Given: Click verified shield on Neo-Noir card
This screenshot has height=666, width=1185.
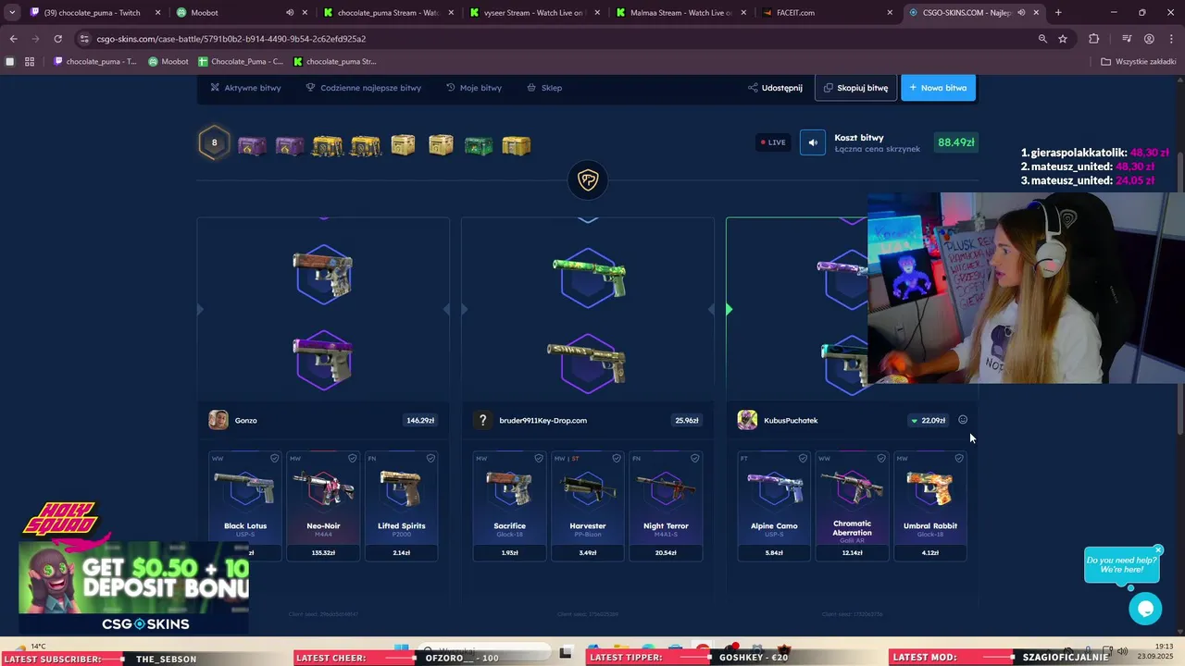Looking at the screenshot, I should [x=352, y=458].
